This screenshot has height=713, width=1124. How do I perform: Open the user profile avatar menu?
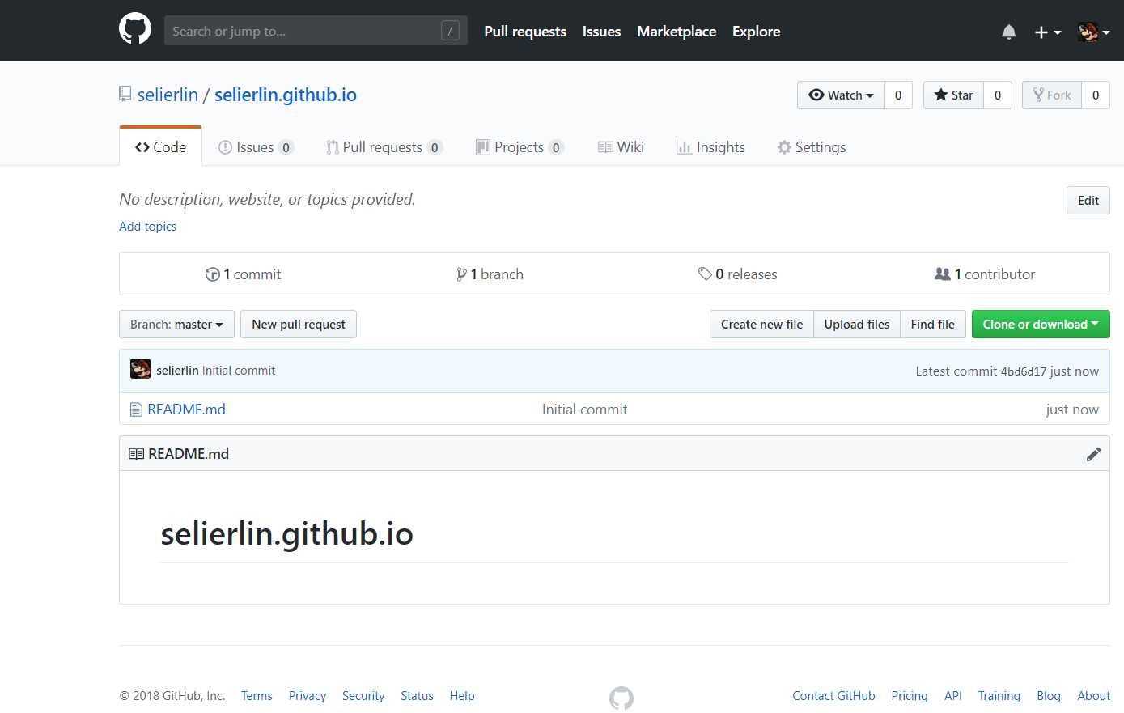coord(1092,32)
